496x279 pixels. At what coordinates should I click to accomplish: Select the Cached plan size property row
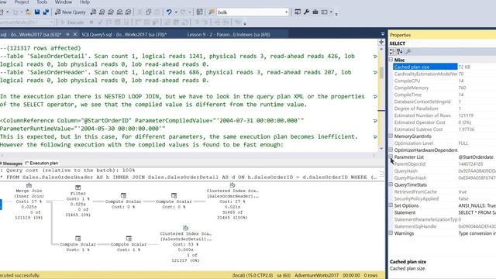[444, 67]
